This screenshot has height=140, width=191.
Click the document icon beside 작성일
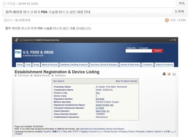coord(4,4)
